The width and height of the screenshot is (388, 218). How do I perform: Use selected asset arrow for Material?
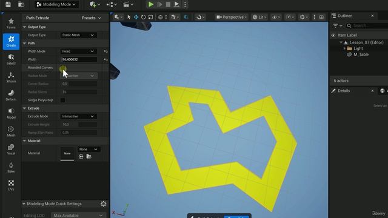pos(81,157)
